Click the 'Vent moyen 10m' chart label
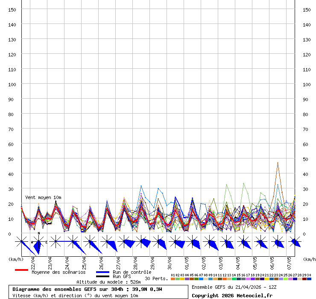This screenshot has height=299, width=316. [x=43, y=197]
